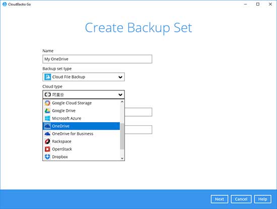Click the CloudBacko Go app logo
This screenshot has height=209, width=277.
5,4
